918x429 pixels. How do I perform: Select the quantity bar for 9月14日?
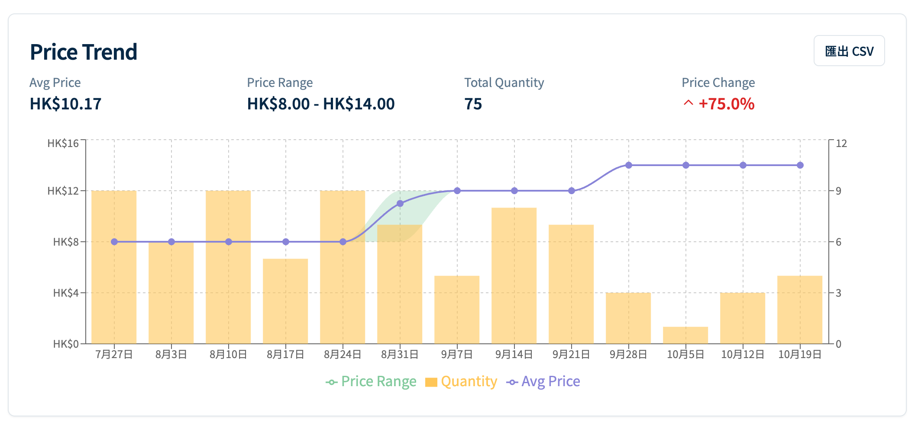click(x=514, y=276)
